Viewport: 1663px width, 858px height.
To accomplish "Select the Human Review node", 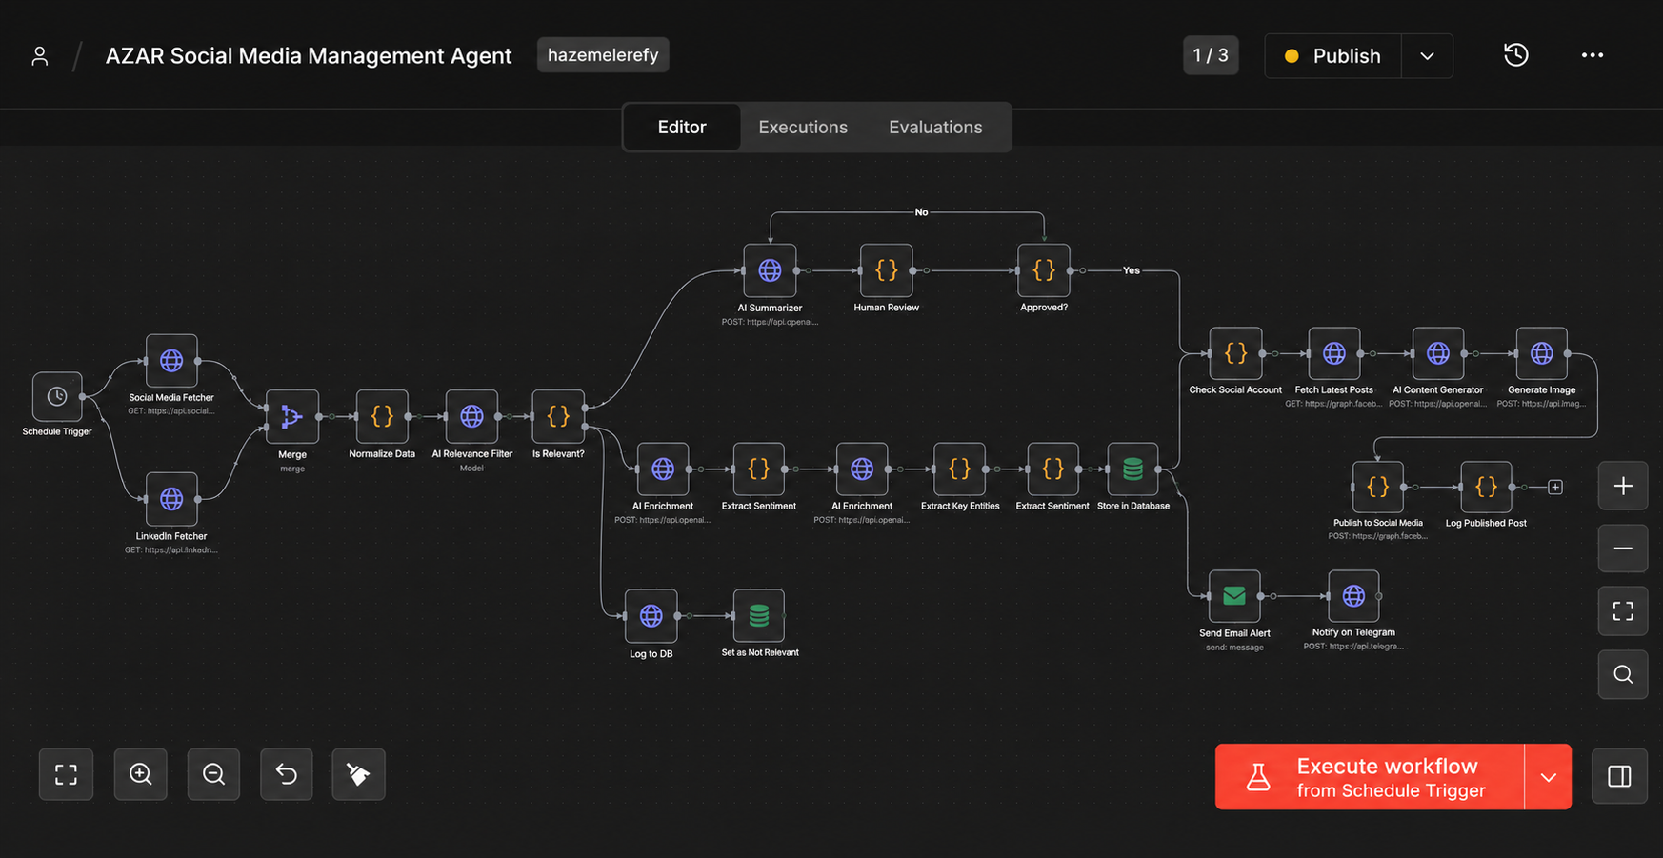I will (x=887, y=270).
